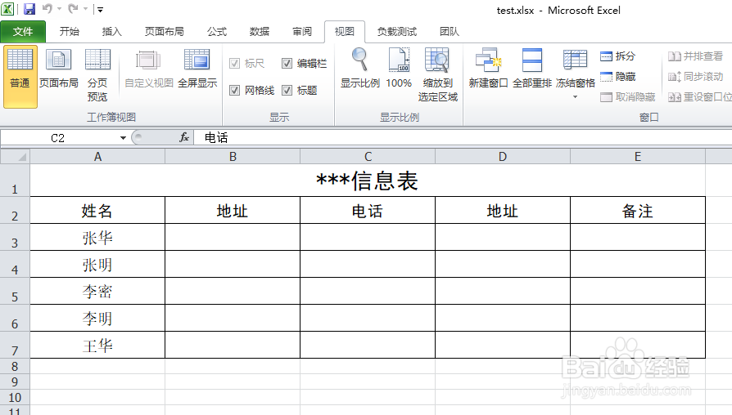Click the 拆分 split window button

617,56
